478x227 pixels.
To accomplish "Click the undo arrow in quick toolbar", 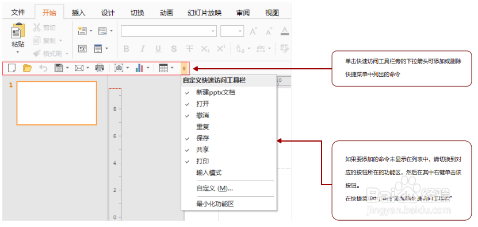I will [x=43, y=68].
